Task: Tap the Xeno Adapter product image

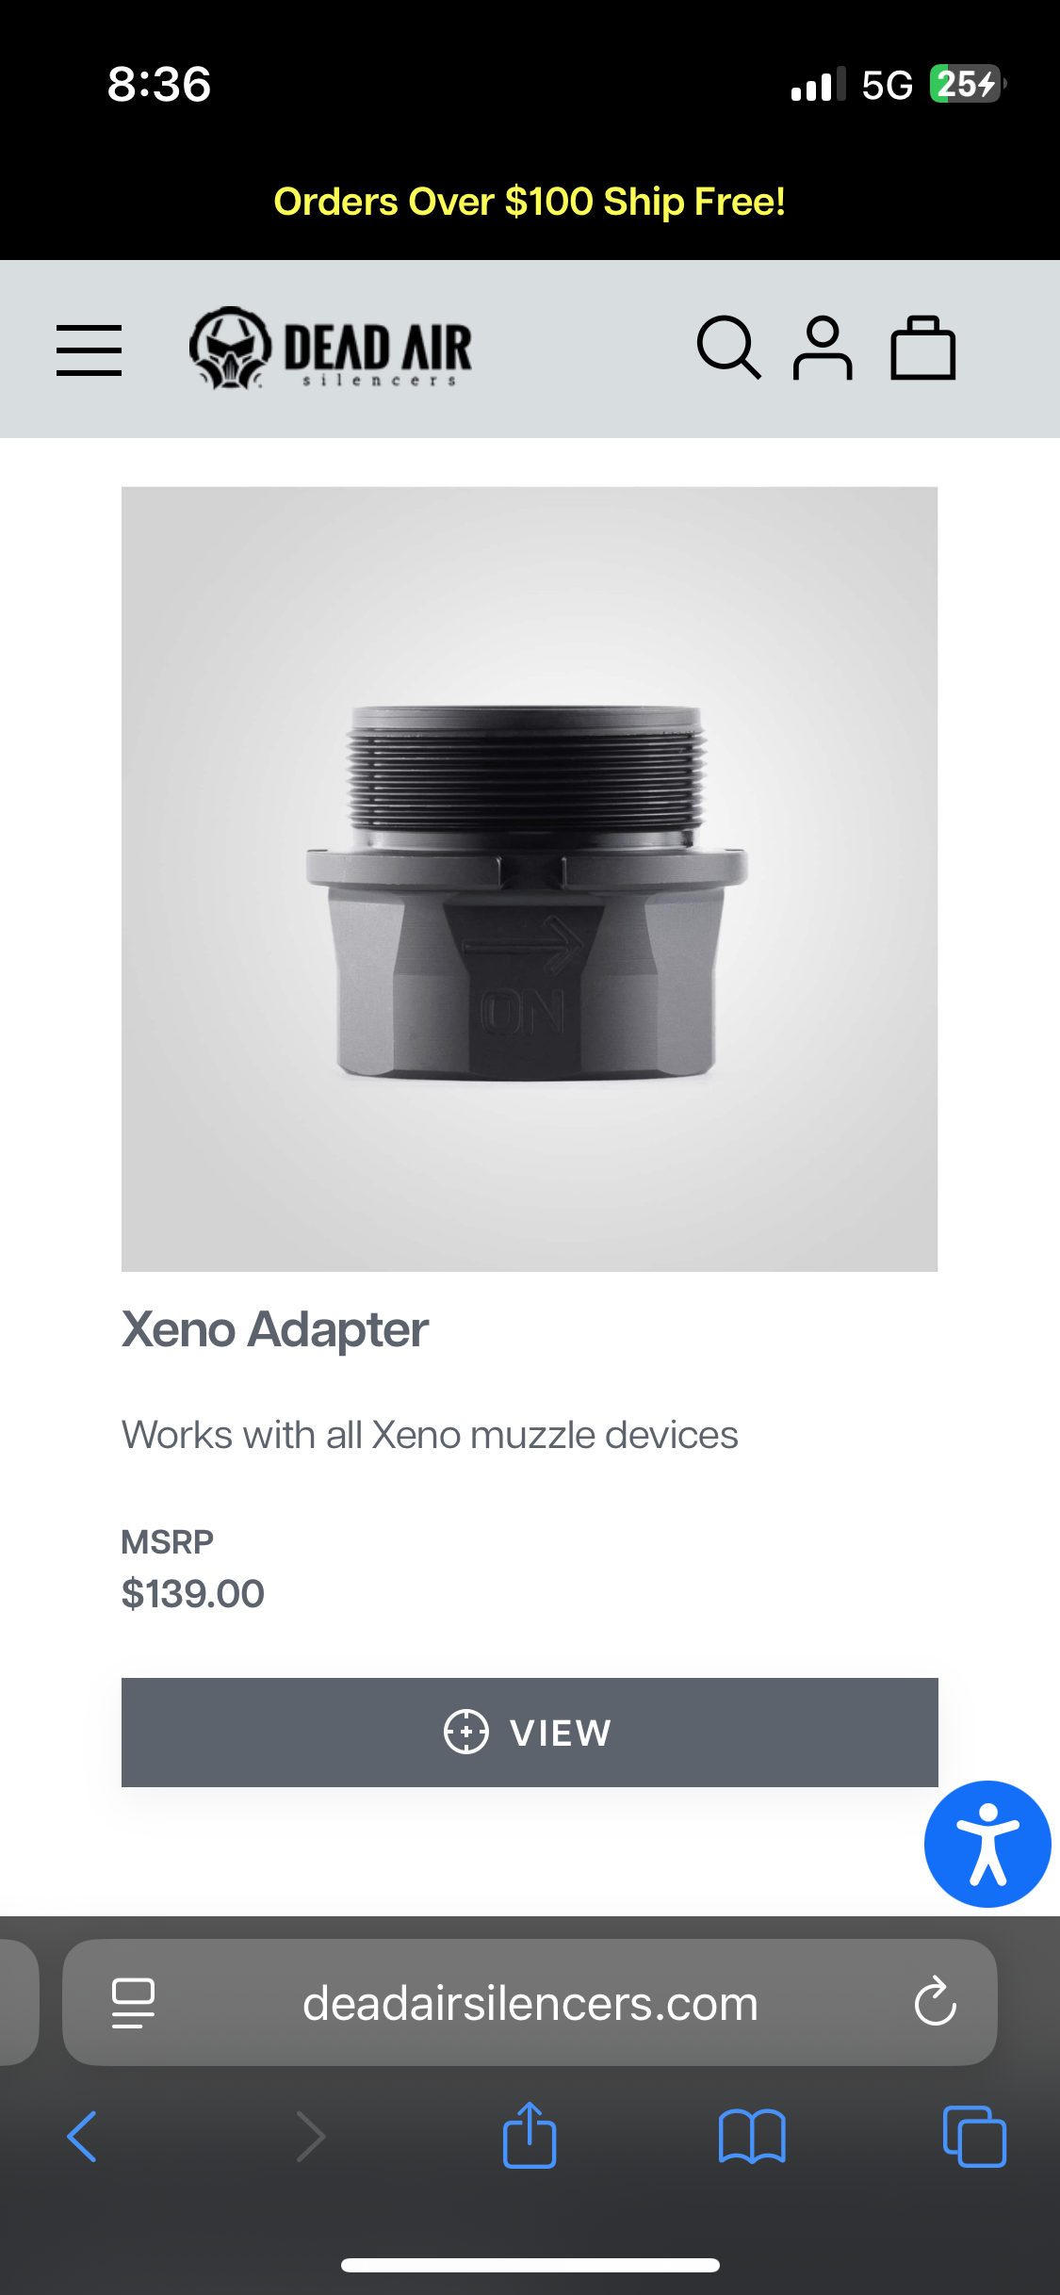Action: coord(530,879)
